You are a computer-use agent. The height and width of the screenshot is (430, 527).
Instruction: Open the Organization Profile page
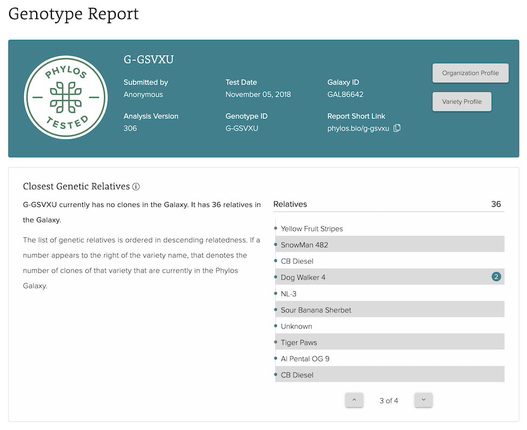470,73
